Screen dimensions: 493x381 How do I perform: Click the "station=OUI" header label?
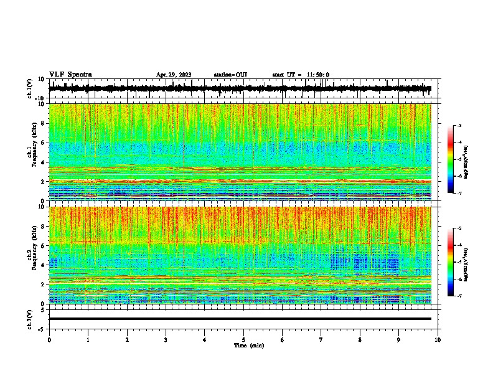click(230, 75)
